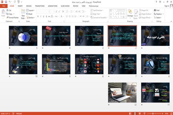Open the REVIEW tab
This screenshot has width=173, height=115.
(76, 6)
